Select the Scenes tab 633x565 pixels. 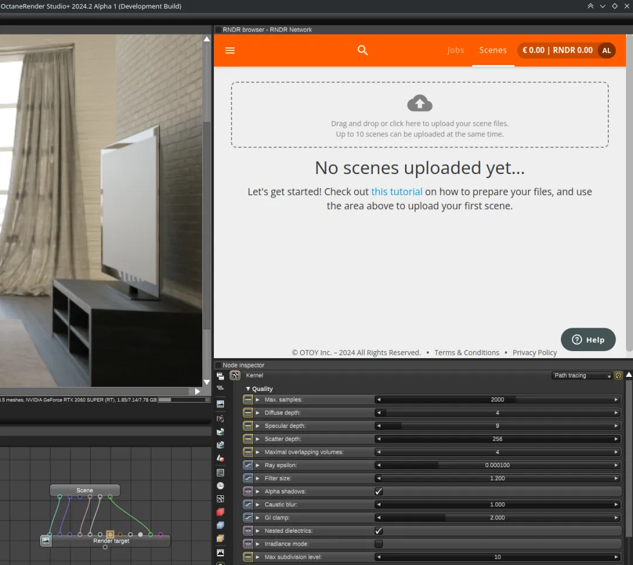pos(493,50)
